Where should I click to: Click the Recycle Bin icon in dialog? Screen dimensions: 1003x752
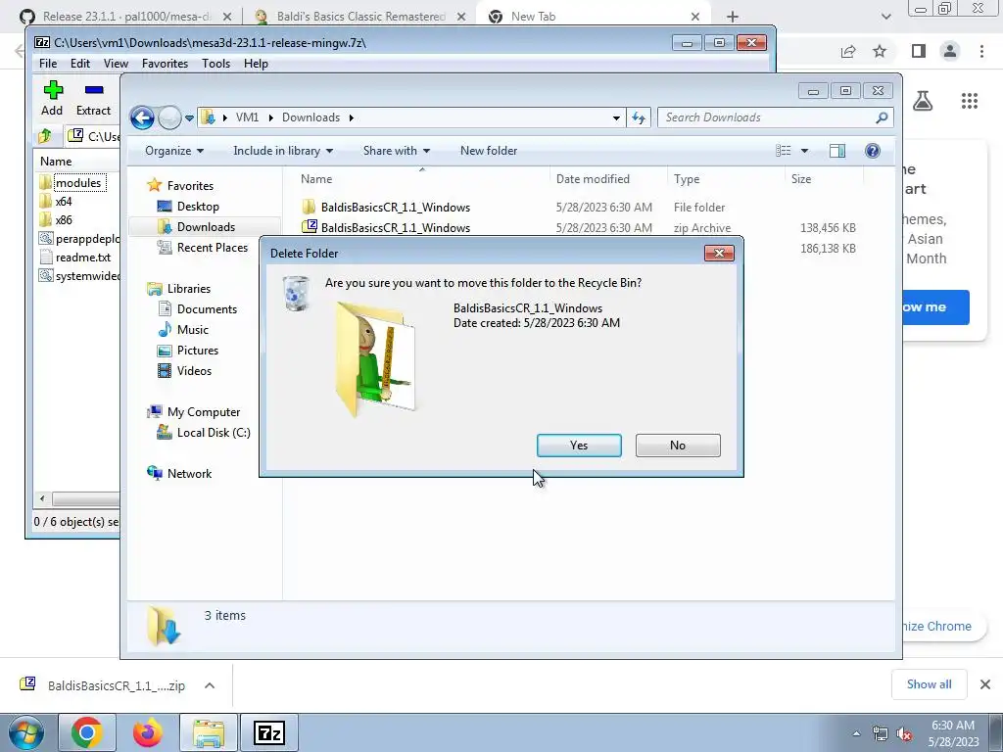click(296, 294)
